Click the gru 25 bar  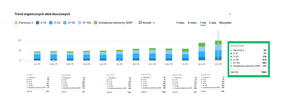tap(202, 52)
